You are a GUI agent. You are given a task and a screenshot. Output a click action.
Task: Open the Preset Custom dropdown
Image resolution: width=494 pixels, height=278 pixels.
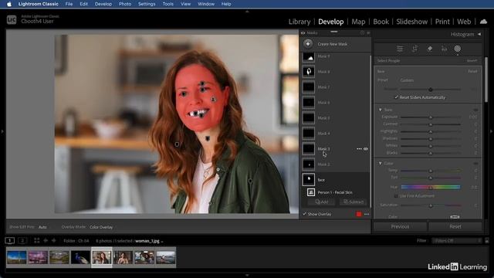click(407, 80)
